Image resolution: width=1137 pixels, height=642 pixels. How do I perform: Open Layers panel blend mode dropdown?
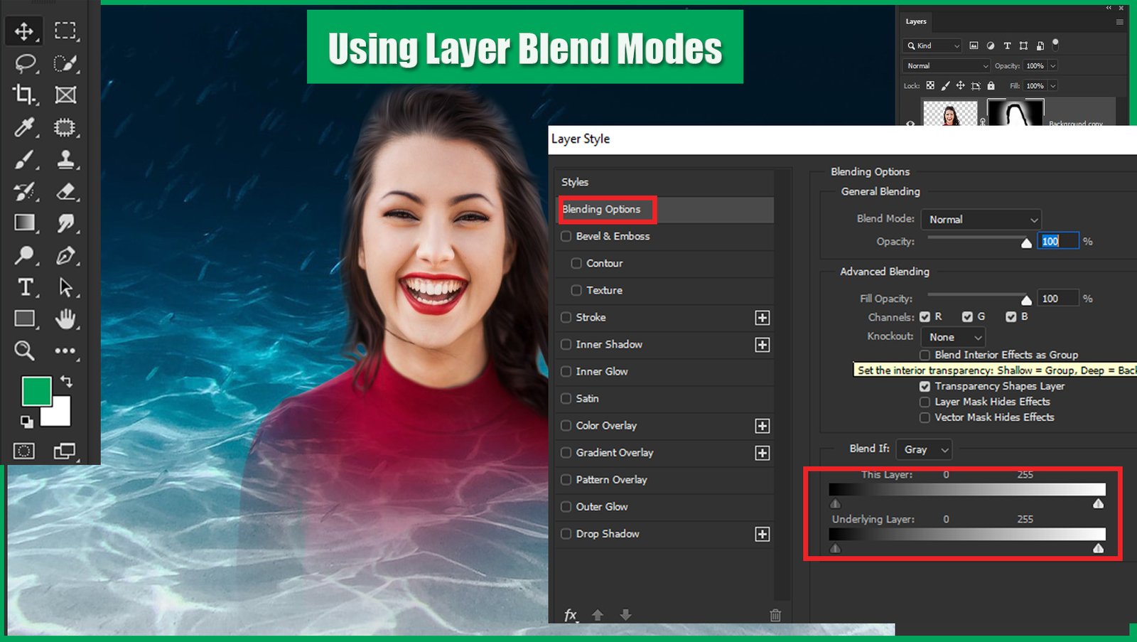point(947,65)
